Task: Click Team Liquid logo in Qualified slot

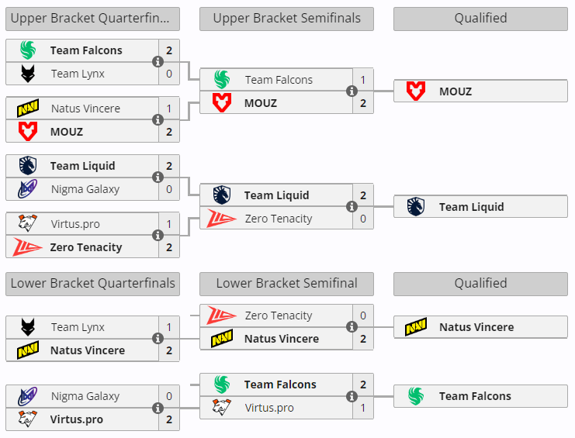Action: coord(416,207)
